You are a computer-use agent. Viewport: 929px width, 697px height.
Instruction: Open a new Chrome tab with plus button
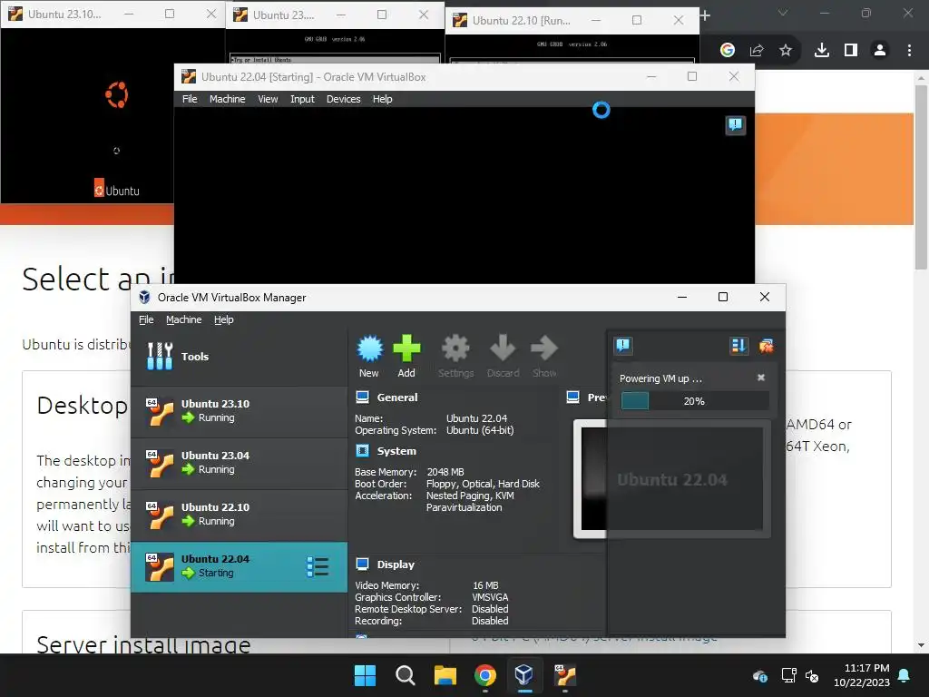(705, 15)
